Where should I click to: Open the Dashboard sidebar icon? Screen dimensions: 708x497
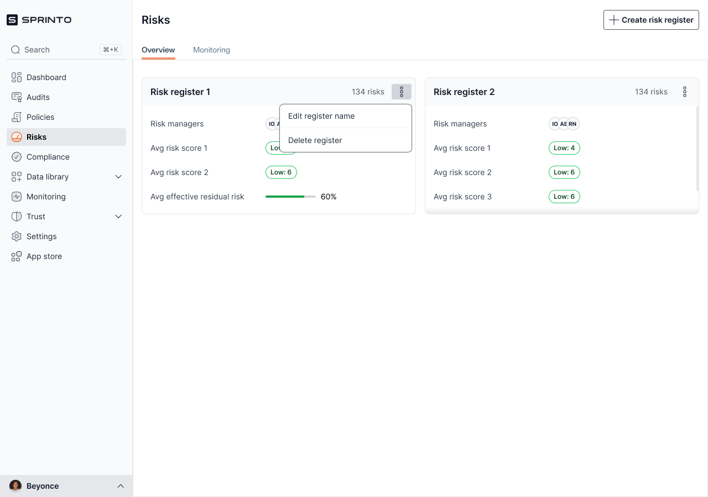point(17,77)
